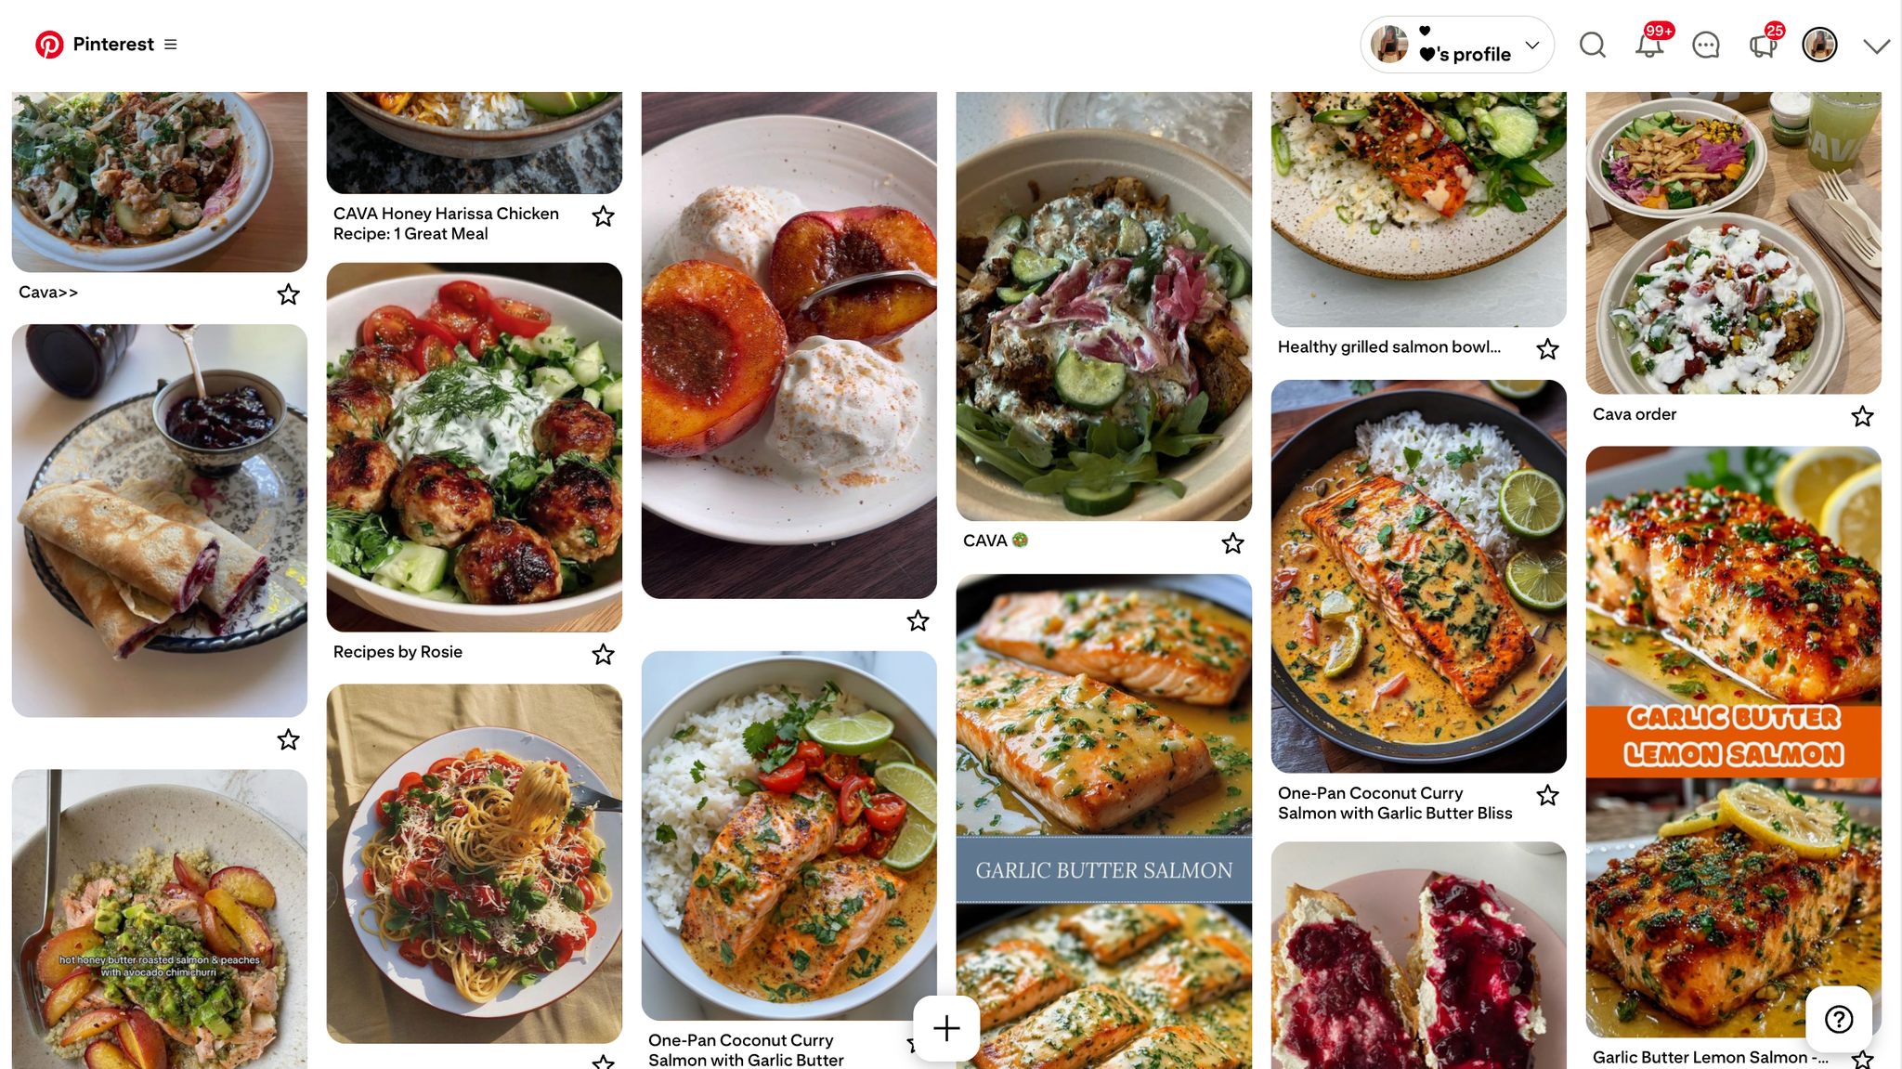This screenshot has width=1902, height=1069.
Task: Open the CAVA Honey Harissa Chicken Recipe link
Action: [447, 224]
